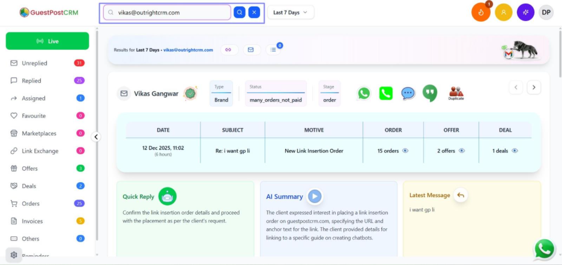Click the green WhatsApp contact icon

coord(364,93)
